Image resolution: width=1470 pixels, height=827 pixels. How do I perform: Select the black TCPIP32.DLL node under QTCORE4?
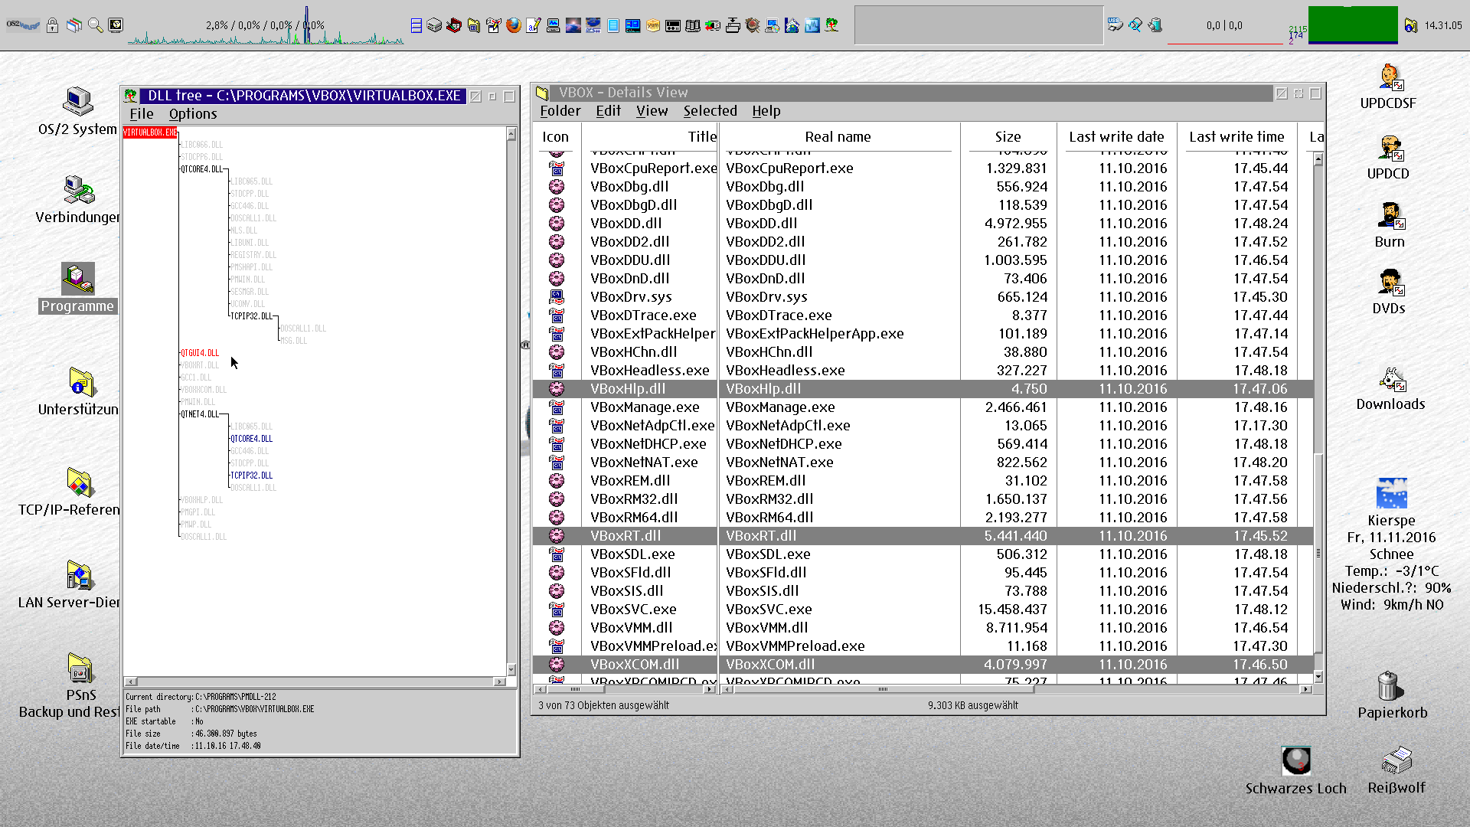coord(252,316)
